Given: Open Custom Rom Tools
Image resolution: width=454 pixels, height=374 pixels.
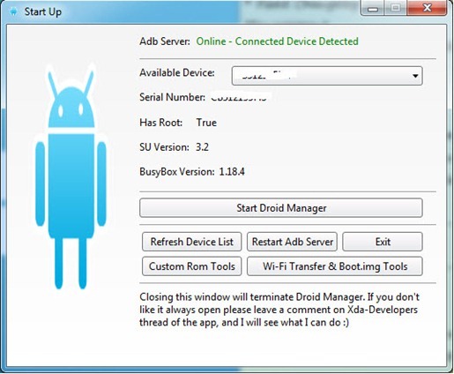Looking at the screenshot, I should (192, 266).
